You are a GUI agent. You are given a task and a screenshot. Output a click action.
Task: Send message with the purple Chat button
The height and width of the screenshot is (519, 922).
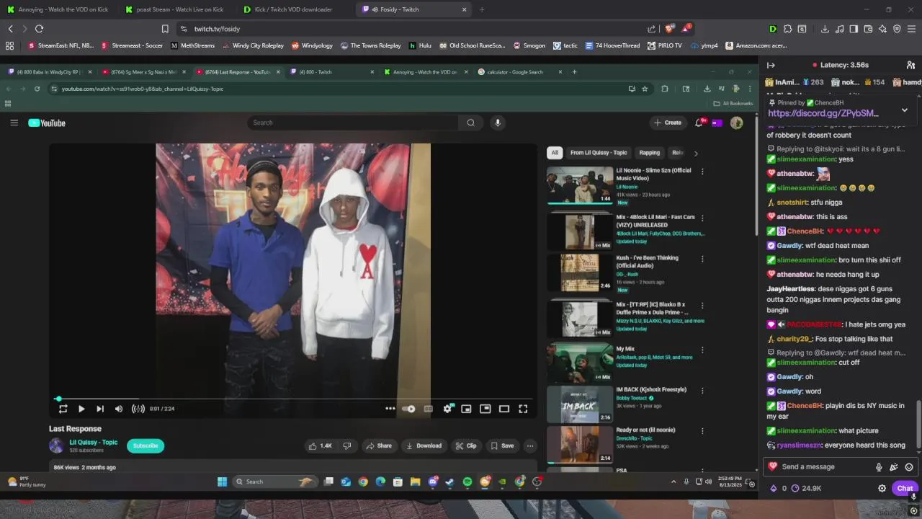click(905, 489)
